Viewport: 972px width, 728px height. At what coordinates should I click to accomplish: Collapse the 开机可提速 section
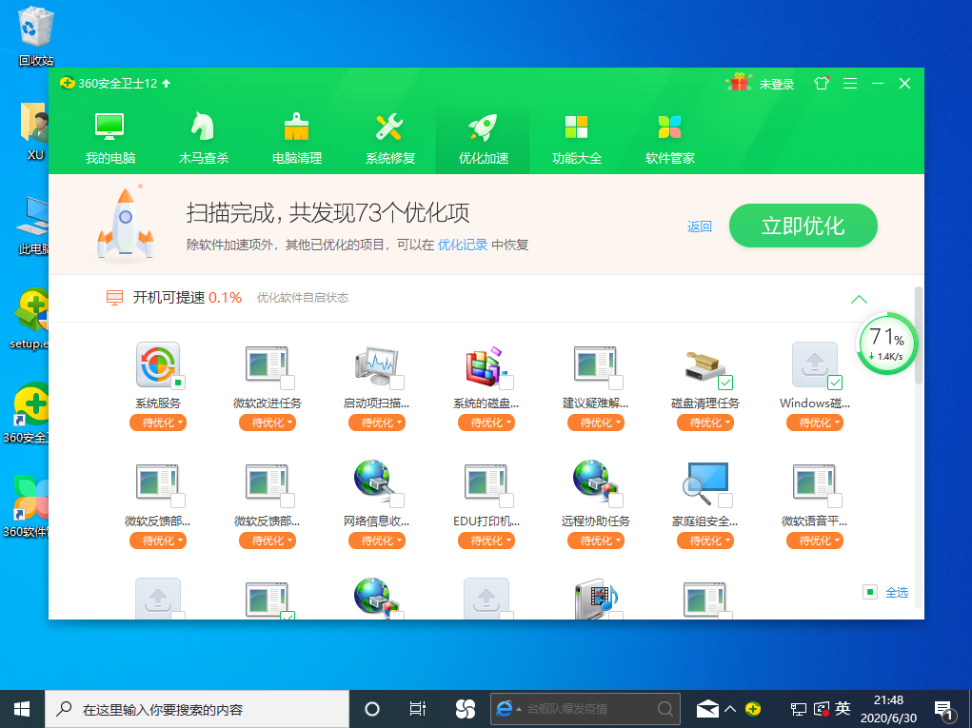click(x=860, y=298)
